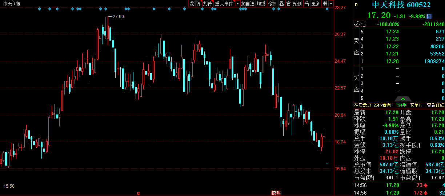Click the 叠 overlay button
Viewport: 445px width, 196px height.
281,4
